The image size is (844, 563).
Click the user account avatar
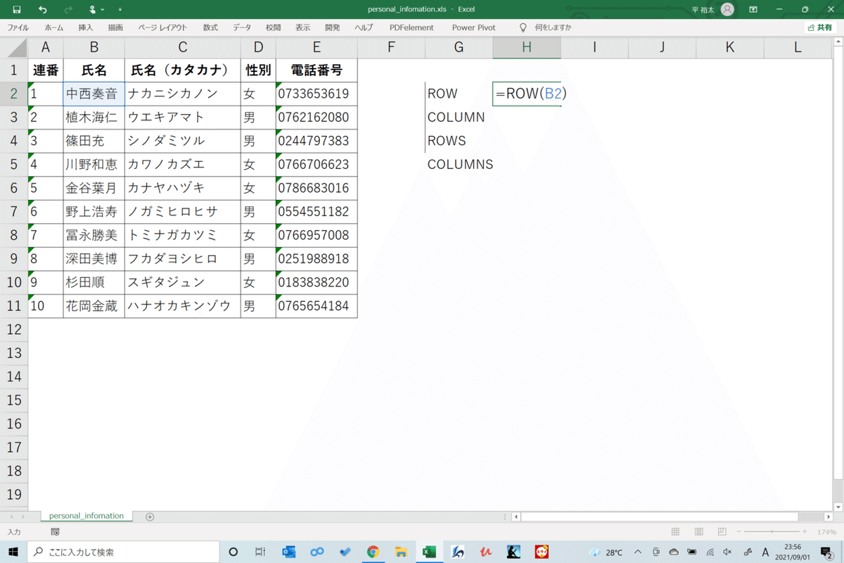(x=727, y=9)
